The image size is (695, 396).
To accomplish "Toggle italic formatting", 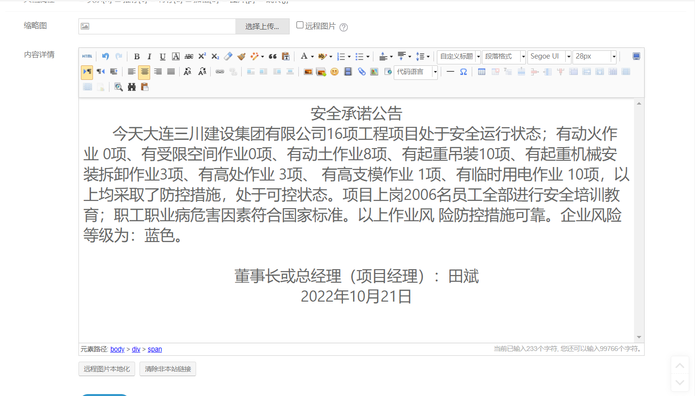I will coord(150,57).
